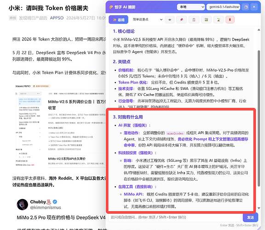Click the scroll up arrow in panel
The image size is (265, 230).
259,30
